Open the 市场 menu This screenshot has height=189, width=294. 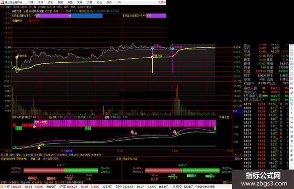[40, 2]
